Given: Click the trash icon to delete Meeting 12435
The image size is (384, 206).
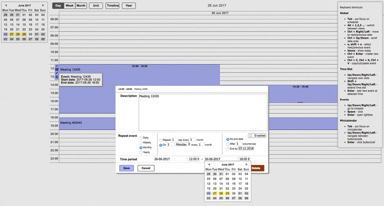Looking at the screenshot, I should 57,77.
